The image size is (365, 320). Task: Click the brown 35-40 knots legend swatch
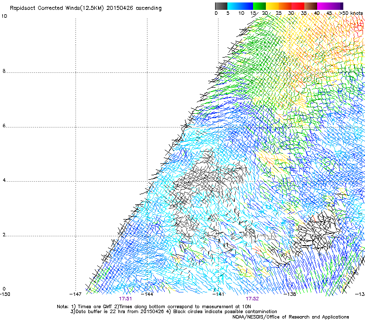click(x=311, y=6)
